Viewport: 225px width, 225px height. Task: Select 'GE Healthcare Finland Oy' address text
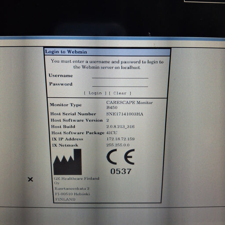(x=76, y=181)
